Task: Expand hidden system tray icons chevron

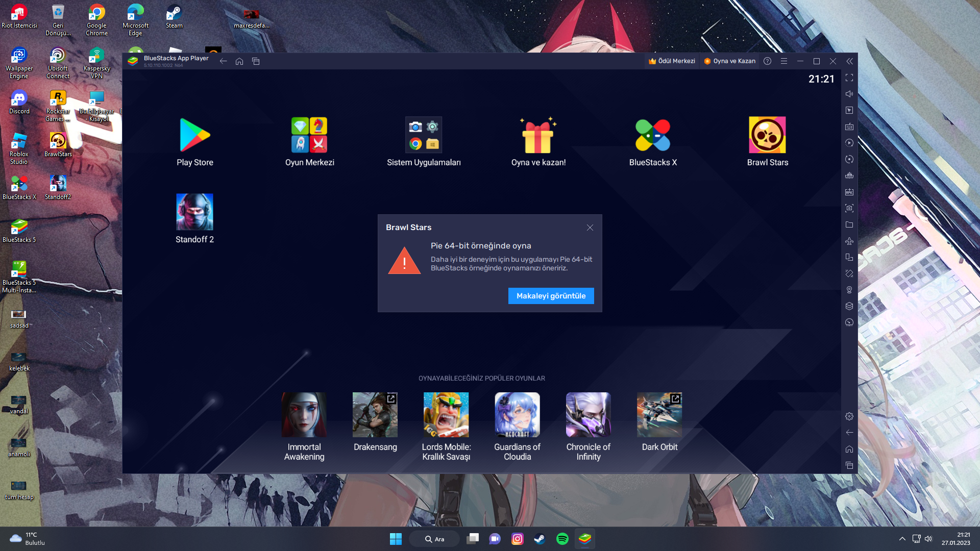Action: coord(902,539)
